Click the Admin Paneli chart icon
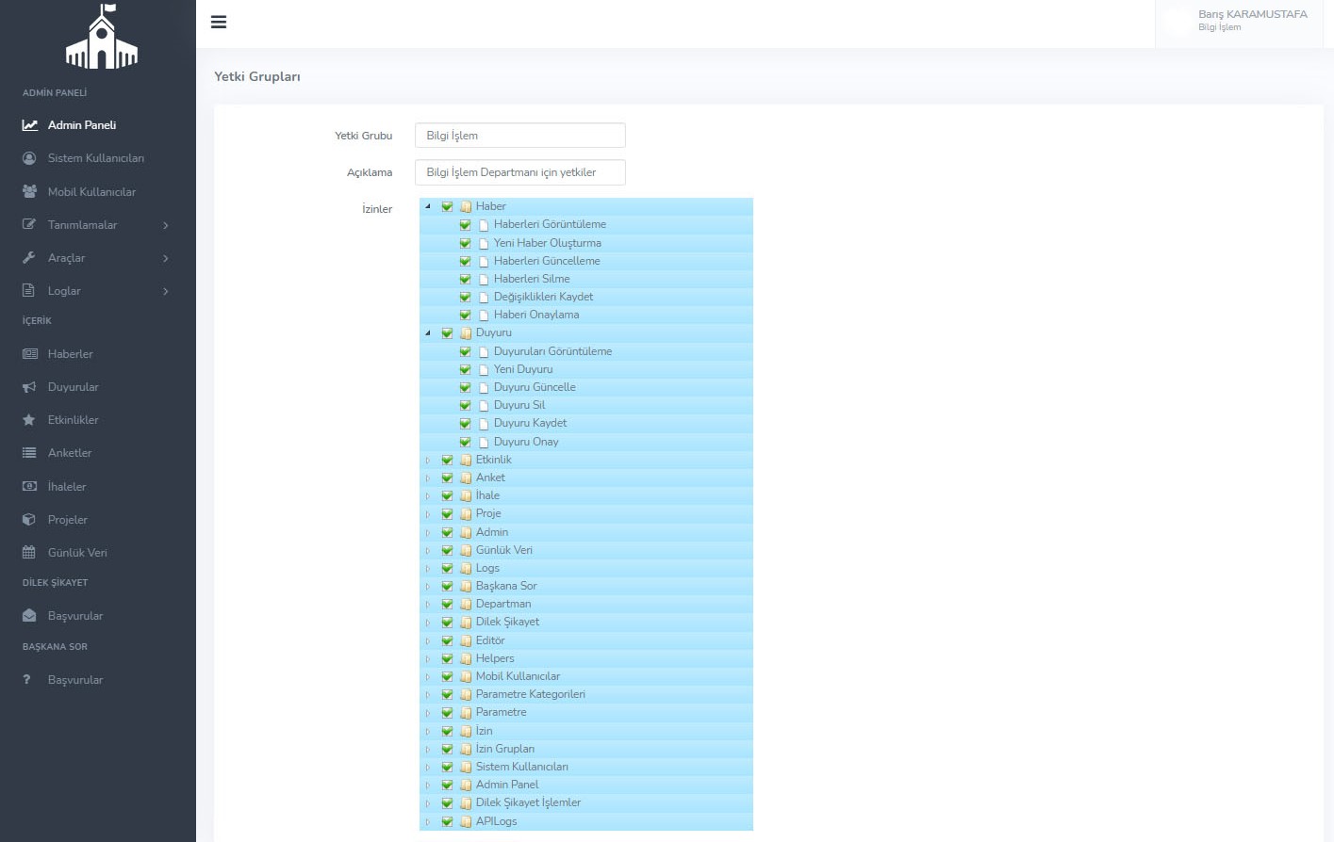Viewport: 1334px width, 842px height. click(x=30, y=124)
